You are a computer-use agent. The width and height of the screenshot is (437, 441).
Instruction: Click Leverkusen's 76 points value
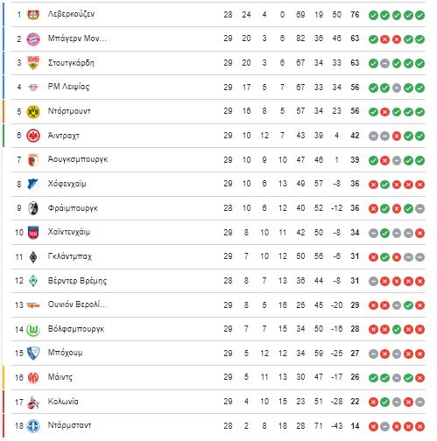tap(355, 15)
